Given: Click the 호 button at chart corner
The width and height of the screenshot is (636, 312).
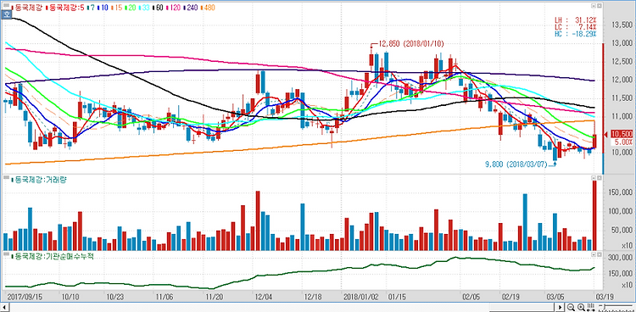Looking at the screenshot, I should click(x=6, y=14).
